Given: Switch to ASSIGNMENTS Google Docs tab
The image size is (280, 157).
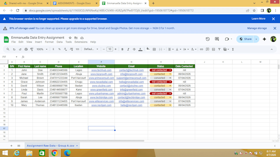Looking at the screenshot, I should tap(74, 3).
